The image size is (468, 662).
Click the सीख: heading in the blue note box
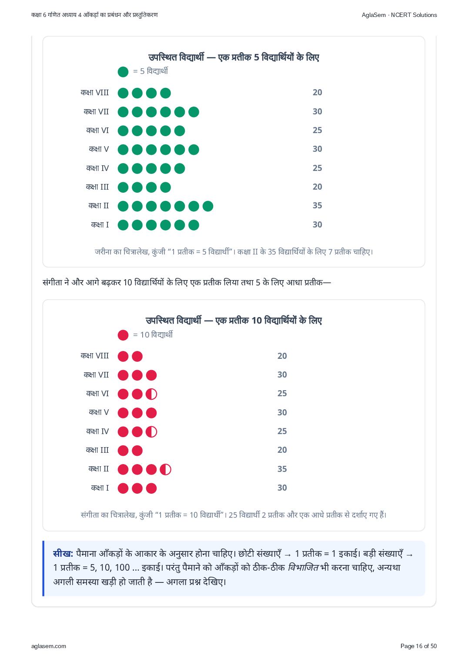click(63, 554)
